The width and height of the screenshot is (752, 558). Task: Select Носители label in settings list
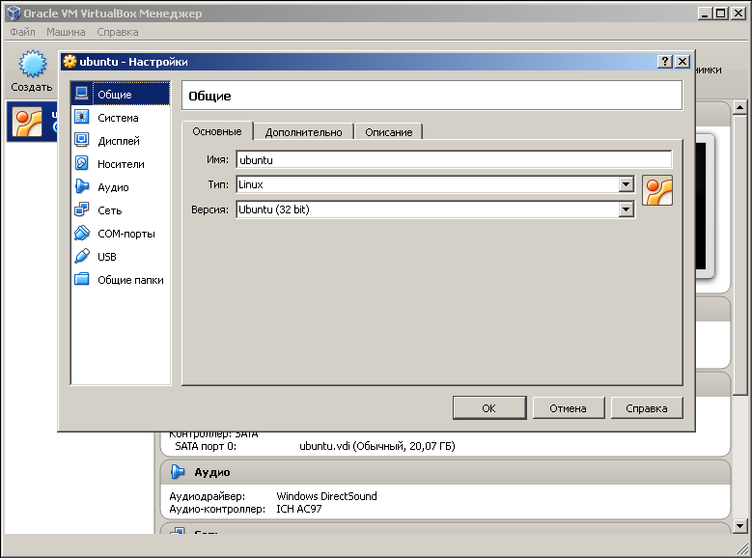[121, 164]
